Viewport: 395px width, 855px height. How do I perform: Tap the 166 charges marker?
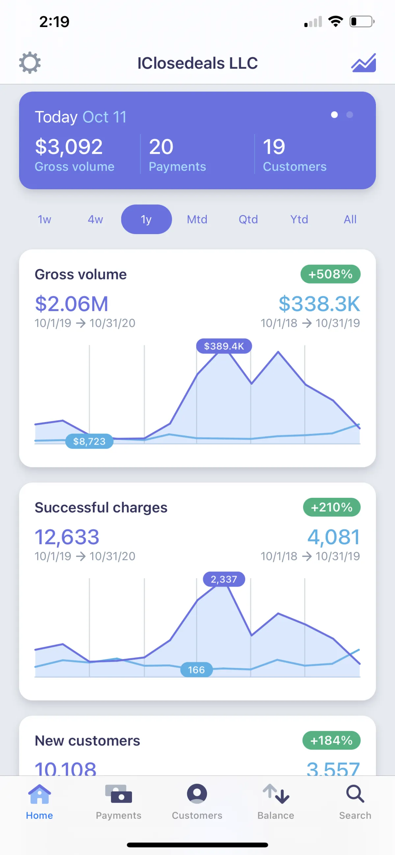[x=197, y=670]
